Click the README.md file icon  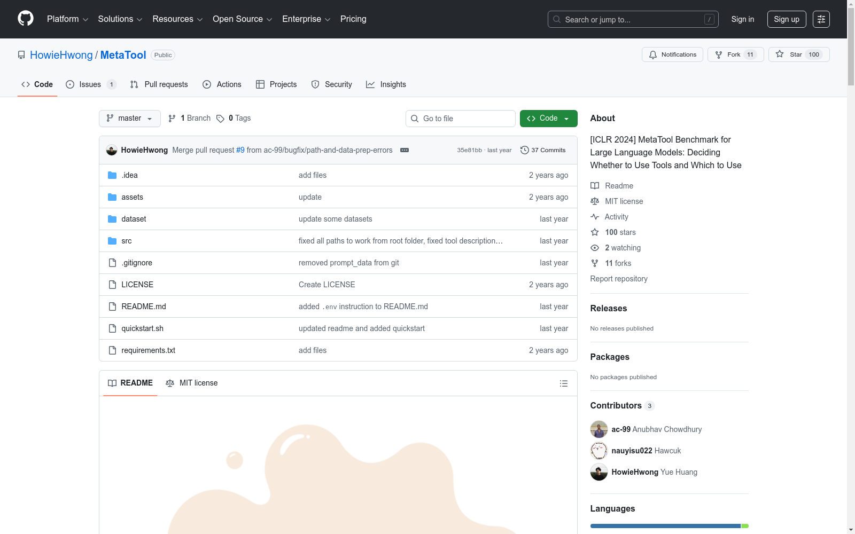click(112, 307)
